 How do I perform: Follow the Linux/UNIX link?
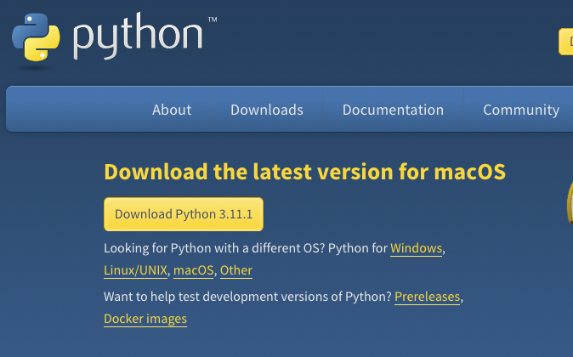(x=135, y=270)
